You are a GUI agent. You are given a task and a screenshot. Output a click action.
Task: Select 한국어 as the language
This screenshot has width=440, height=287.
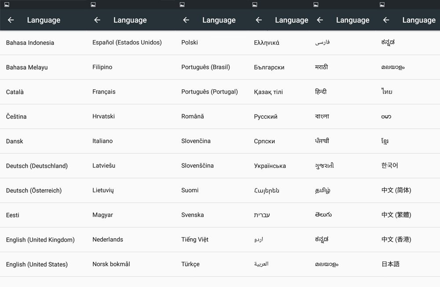click(389, 166)
